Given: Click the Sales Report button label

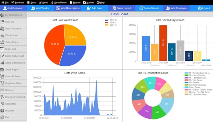Looking at the screenshot, I should pyautogui.click(x=124, y=8).
